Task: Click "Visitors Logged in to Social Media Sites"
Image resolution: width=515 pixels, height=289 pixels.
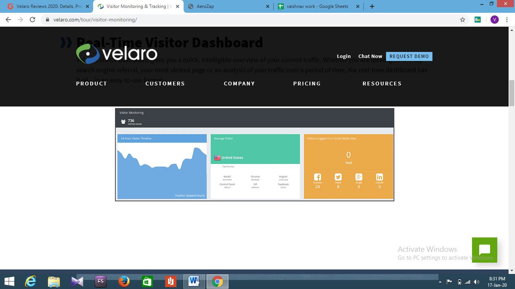Action: point(332,138)
